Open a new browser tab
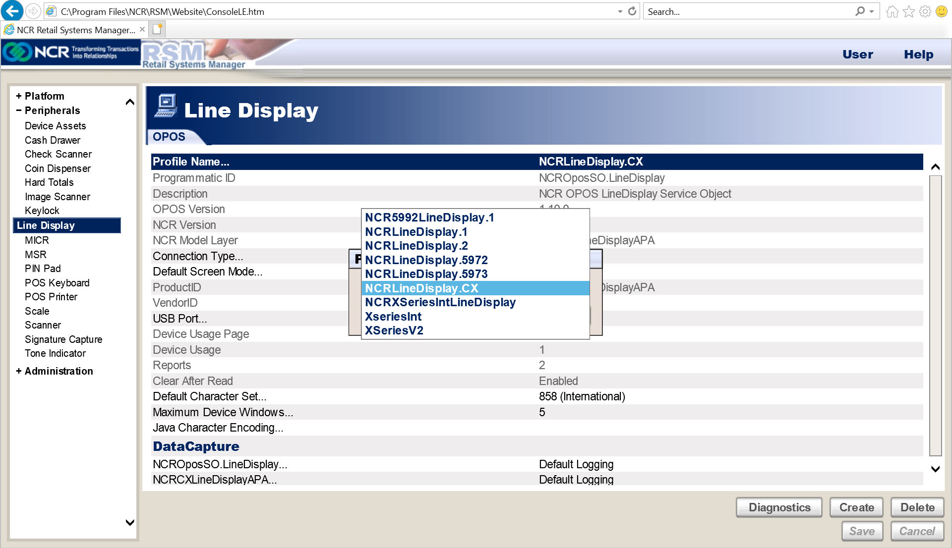 pyautogui.click(x=157, y=29)
